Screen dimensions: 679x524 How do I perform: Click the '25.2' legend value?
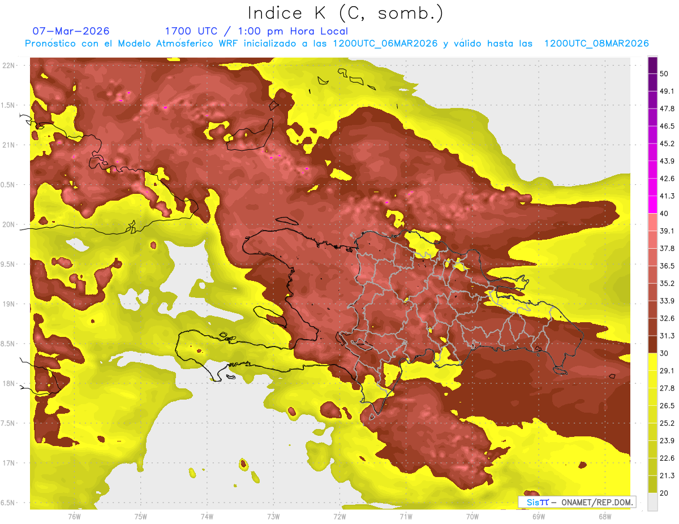pyautogui.click(x=667, y=423)
